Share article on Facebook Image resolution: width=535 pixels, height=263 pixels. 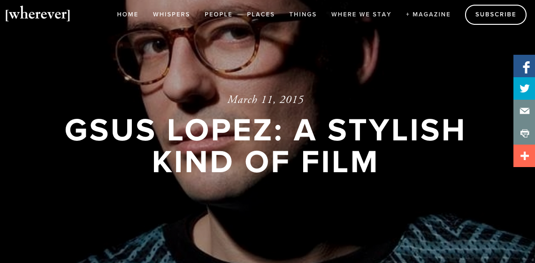(524, 66)
